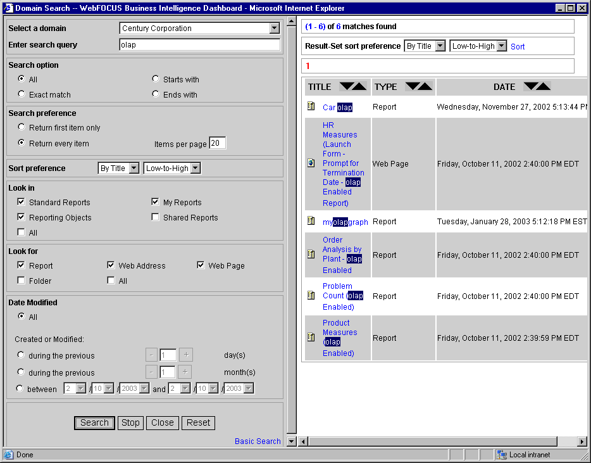Click the Close button
This screenshot has height=463, width=591.
pos(163,422)
